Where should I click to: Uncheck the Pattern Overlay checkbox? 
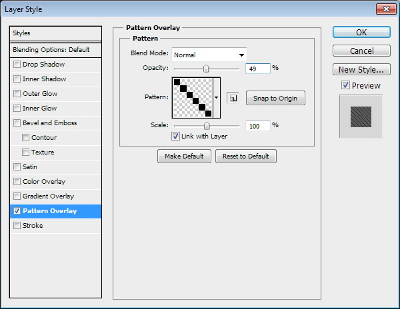pos(17,210)
